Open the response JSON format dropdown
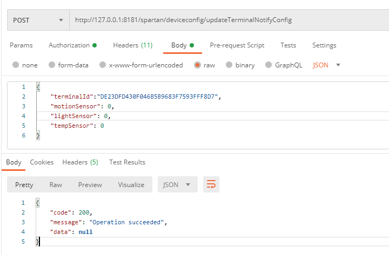Viewport: 389px width, 255px height. (x=177, y=184)
